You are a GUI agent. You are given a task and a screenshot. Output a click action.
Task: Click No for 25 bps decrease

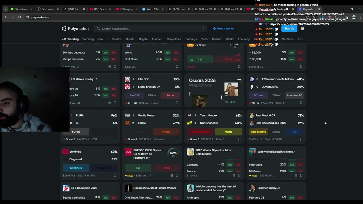pos(114,59)
